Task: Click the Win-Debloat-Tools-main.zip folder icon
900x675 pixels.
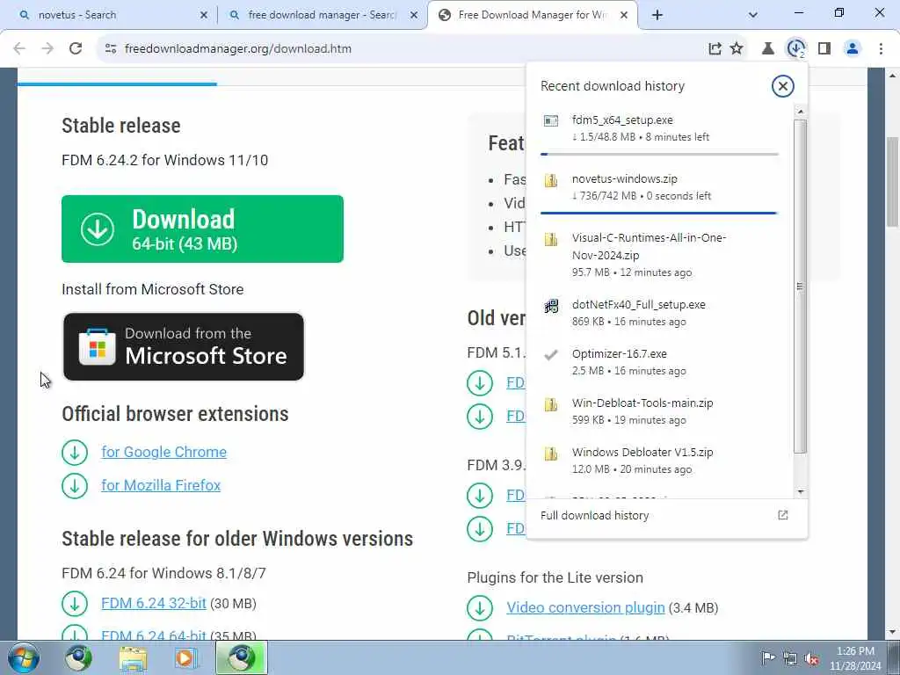Action: [551, 404]
